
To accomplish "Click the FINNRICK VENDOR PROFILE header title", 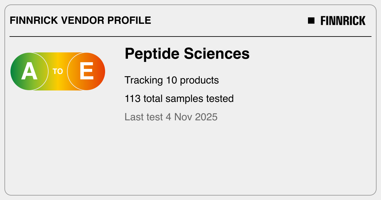I will [80, 21].
